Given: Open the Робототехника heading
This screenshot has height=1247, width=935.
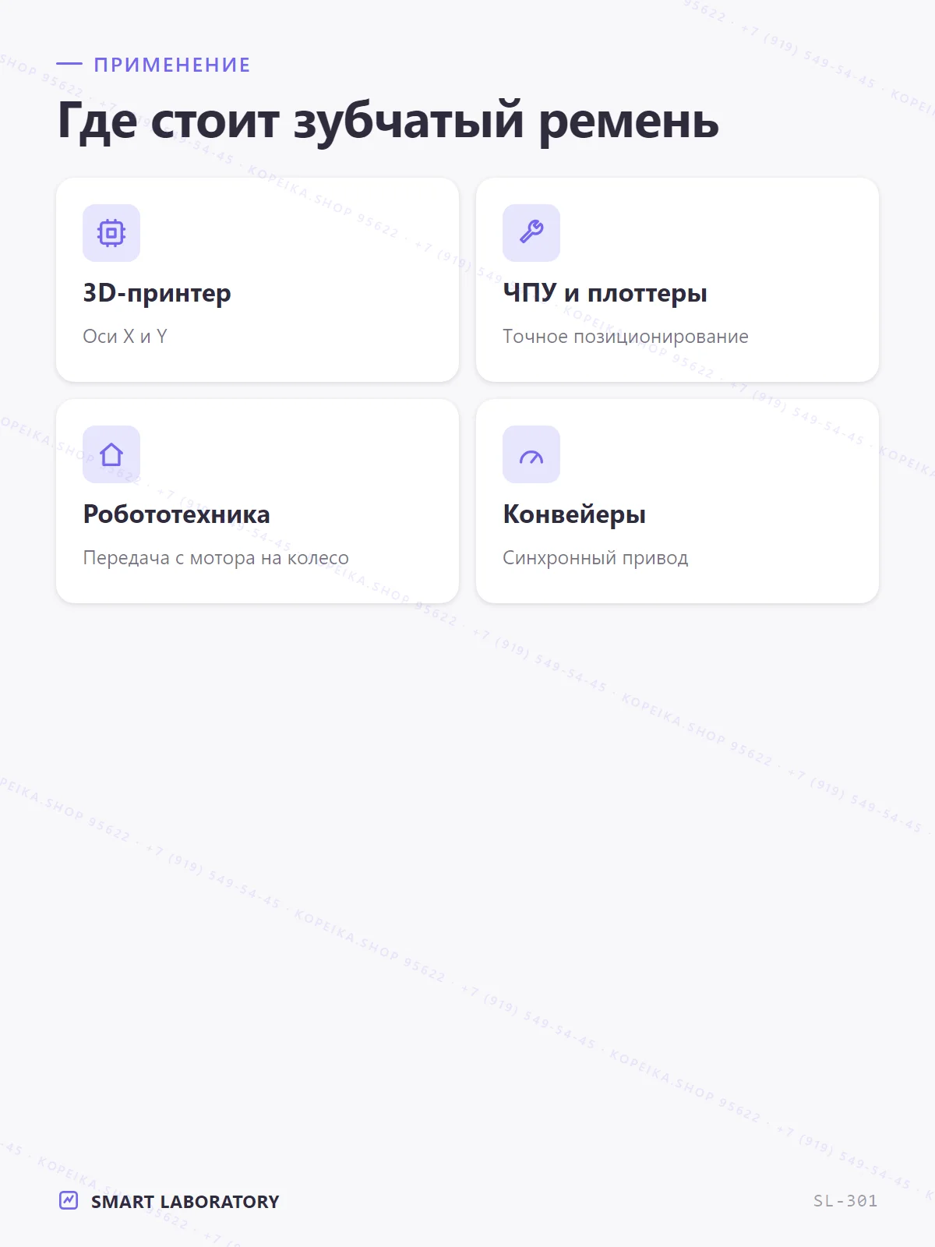Looking at the screenshot, I should (x=176, y=514).
